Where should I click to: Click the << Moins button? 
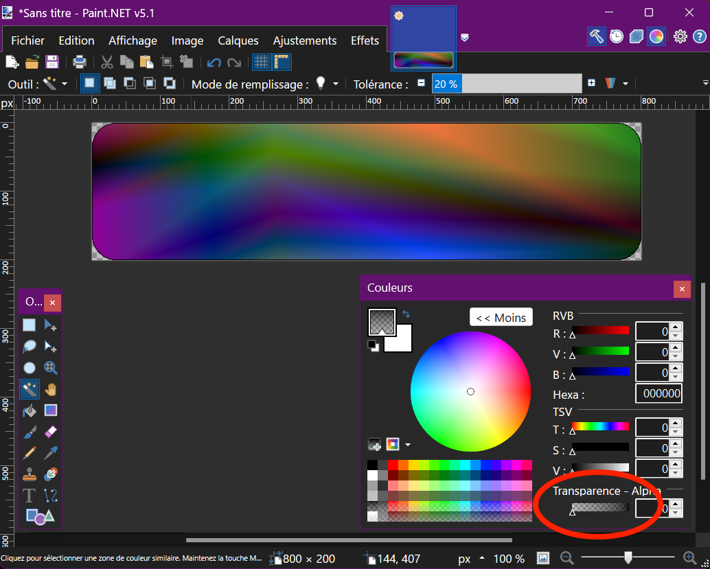501,317
